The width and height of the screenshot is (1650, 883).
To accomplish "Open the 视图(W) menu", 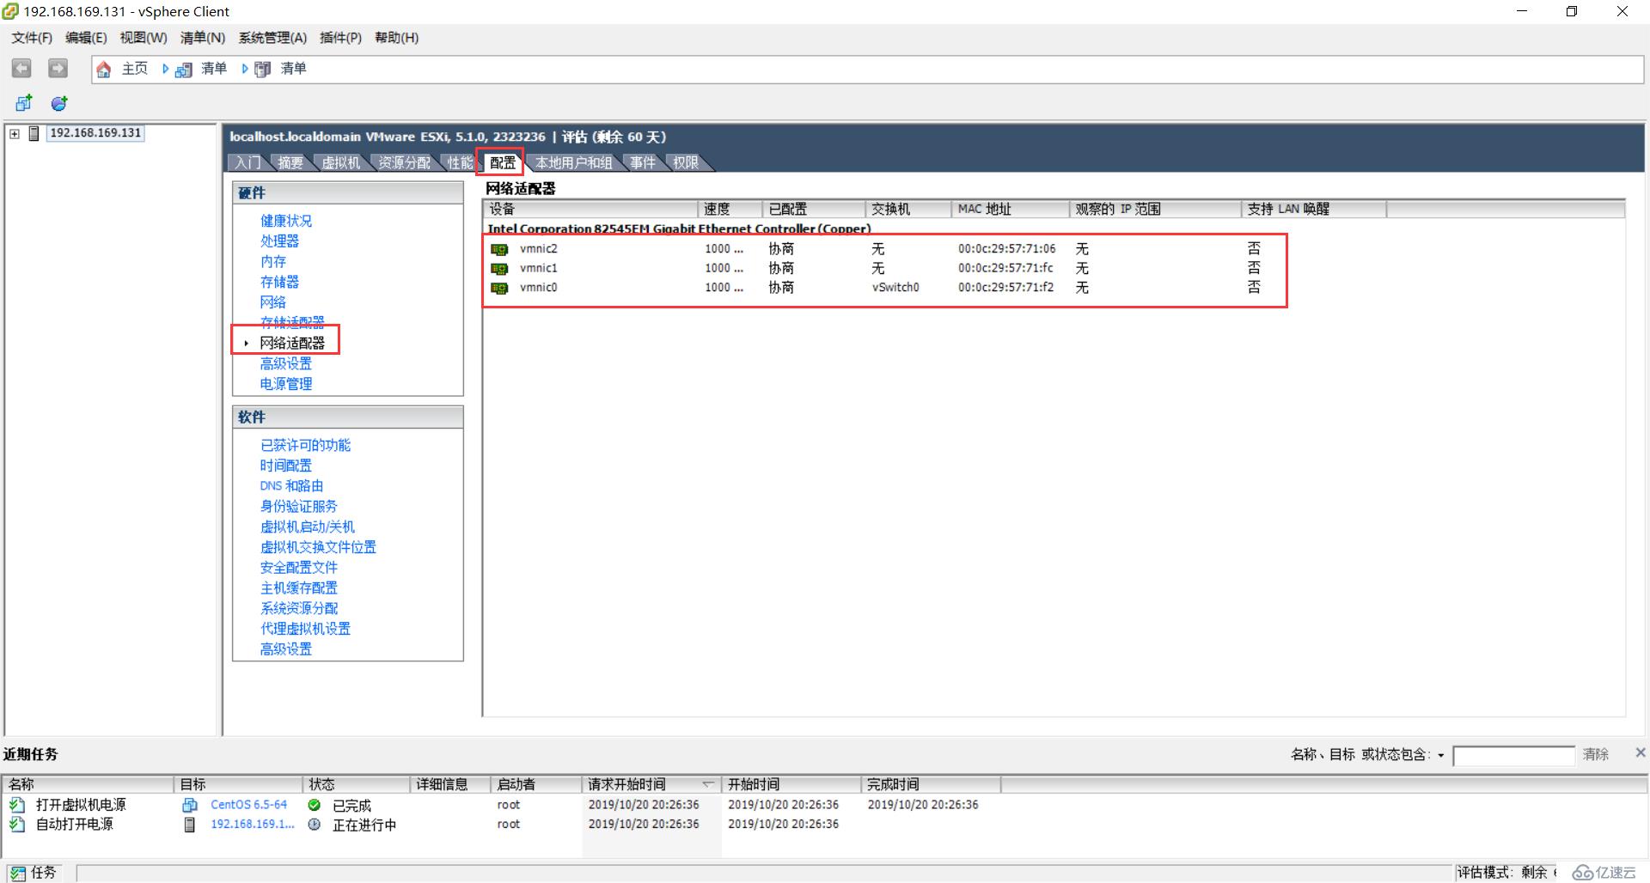I will click(x=144, y=38).
